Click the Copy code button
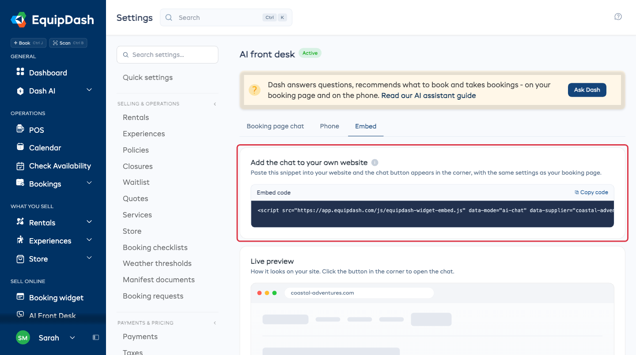 591,192
